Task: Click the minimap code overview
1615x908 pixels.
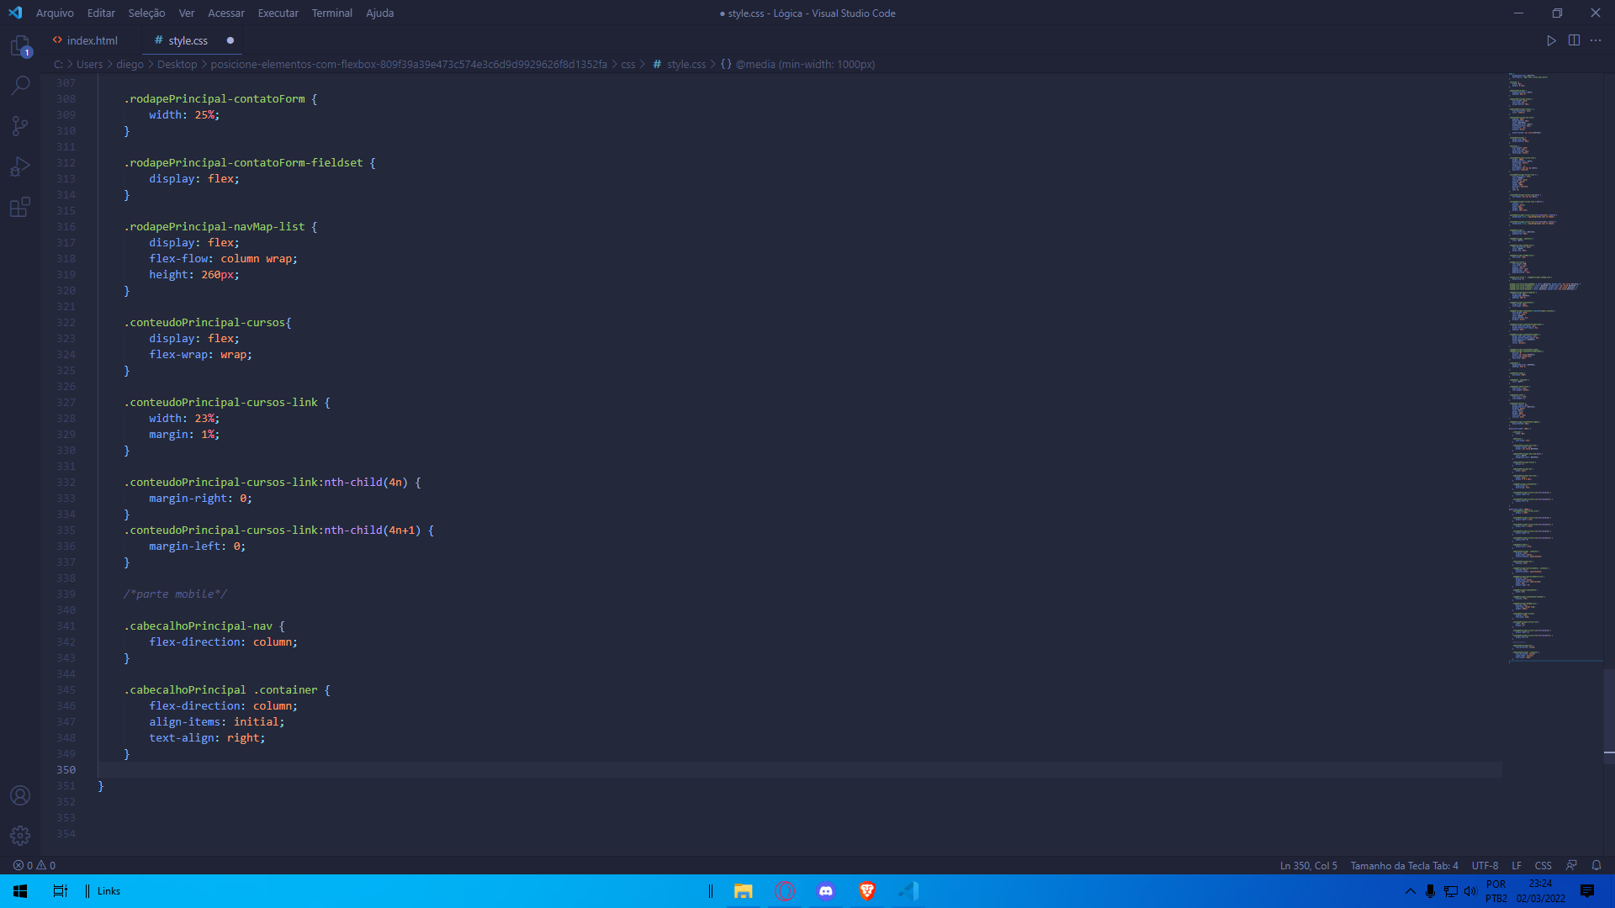Action: [1554, 368]
